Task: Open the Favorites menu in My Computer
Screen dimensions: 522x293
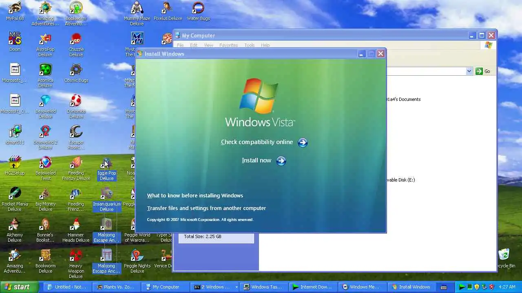Action: [228, 45]
